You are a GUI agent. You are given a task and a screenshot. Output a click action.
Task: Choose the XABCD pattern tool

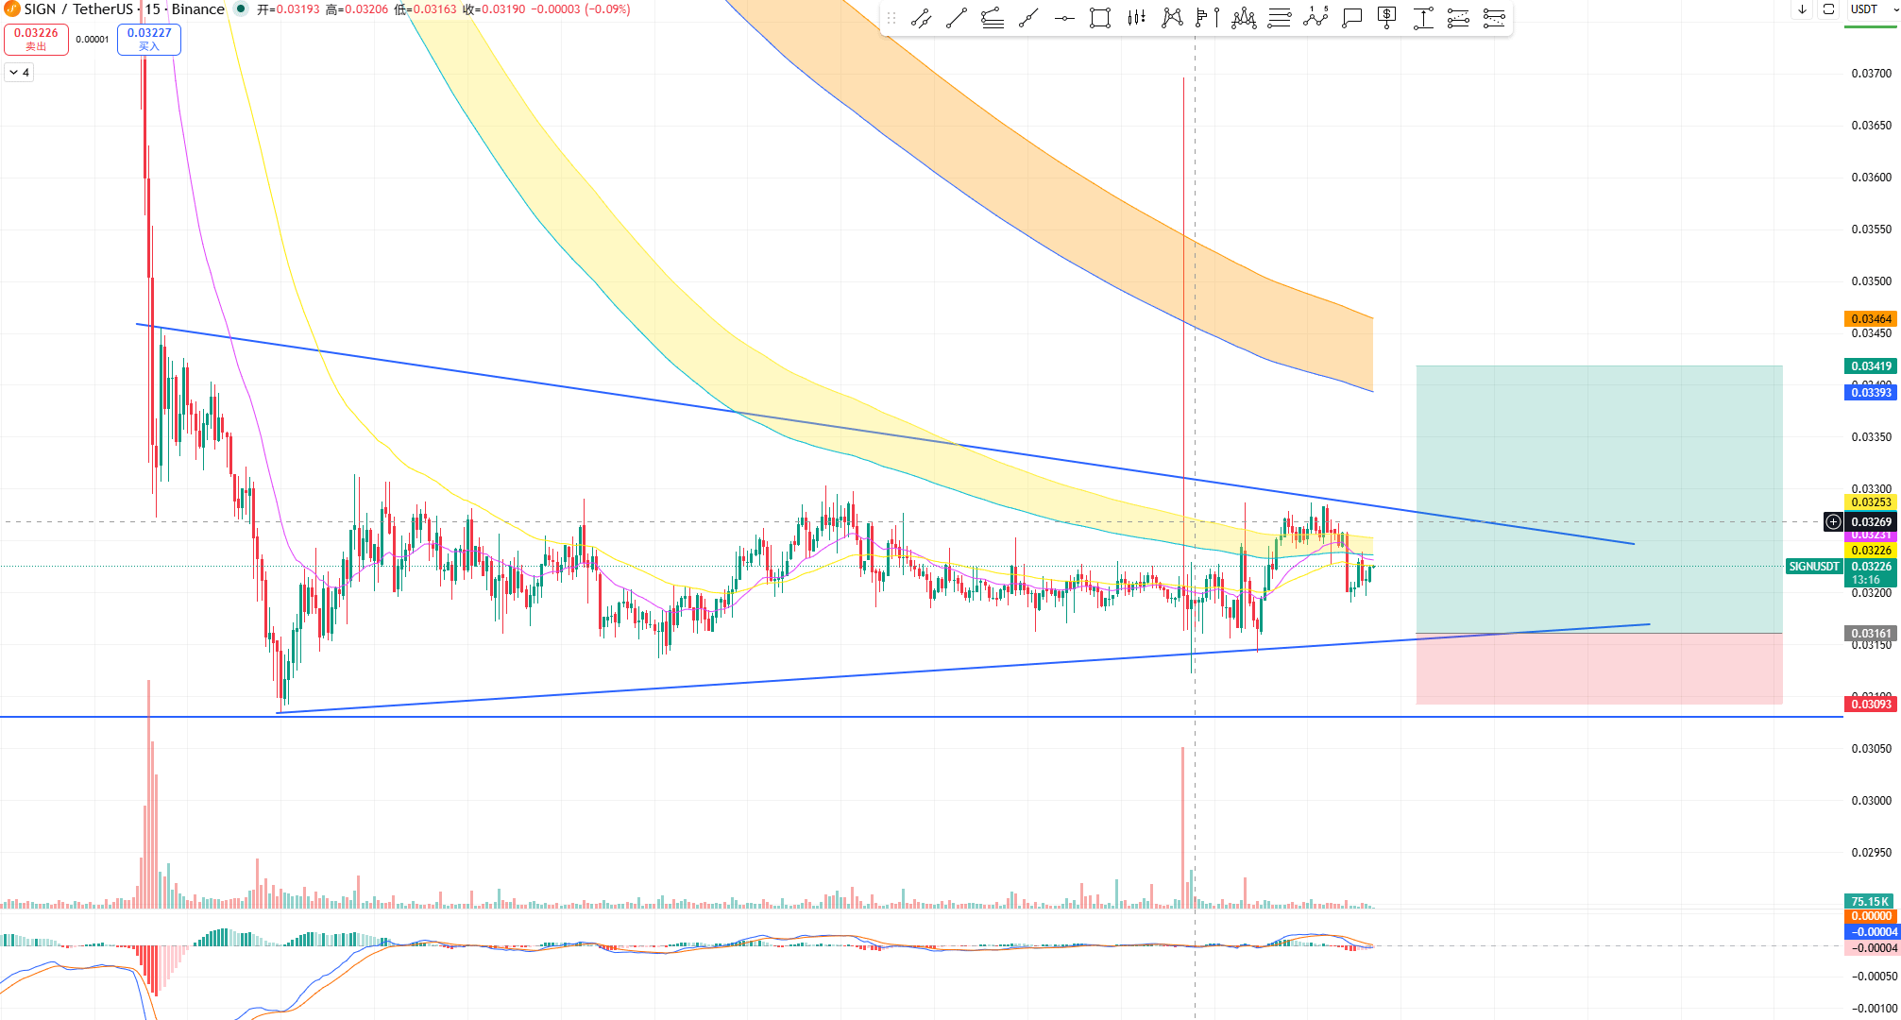click(x=1172, y=18)
